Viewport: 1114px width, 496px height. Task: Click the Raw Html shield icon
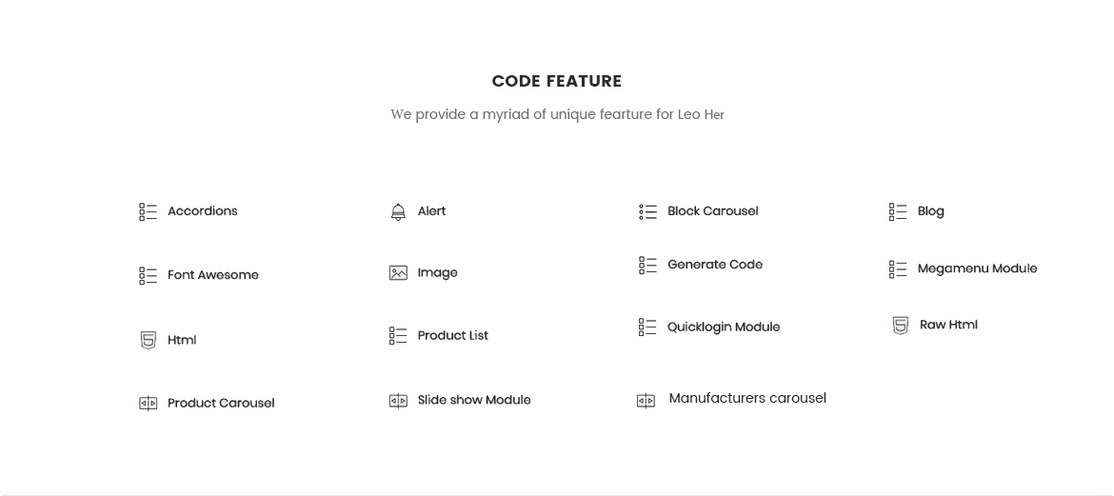(900, 326)
